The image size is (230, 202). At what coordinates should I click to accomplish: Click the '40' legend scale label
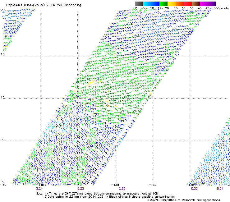coord(200,8)
